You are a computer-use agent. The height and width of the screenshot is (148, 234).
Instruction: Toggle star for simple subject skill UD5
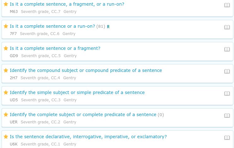[x=6, y=92]
